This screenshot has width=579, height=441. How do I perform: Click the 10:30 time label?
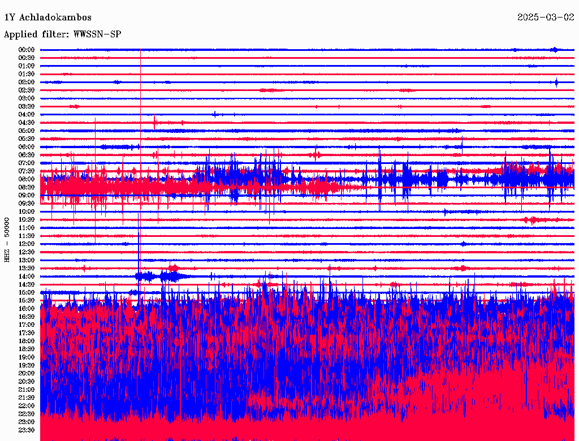[27, 220]
